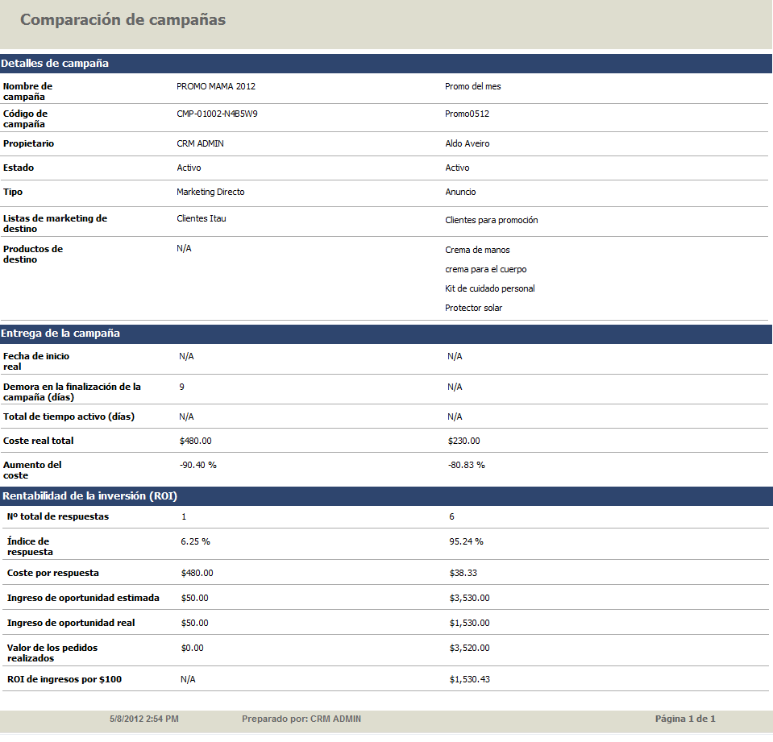Select cost increase '-80.83 %'
The width and height of the screenshot is (773, 742).
[x=467, y=465]
